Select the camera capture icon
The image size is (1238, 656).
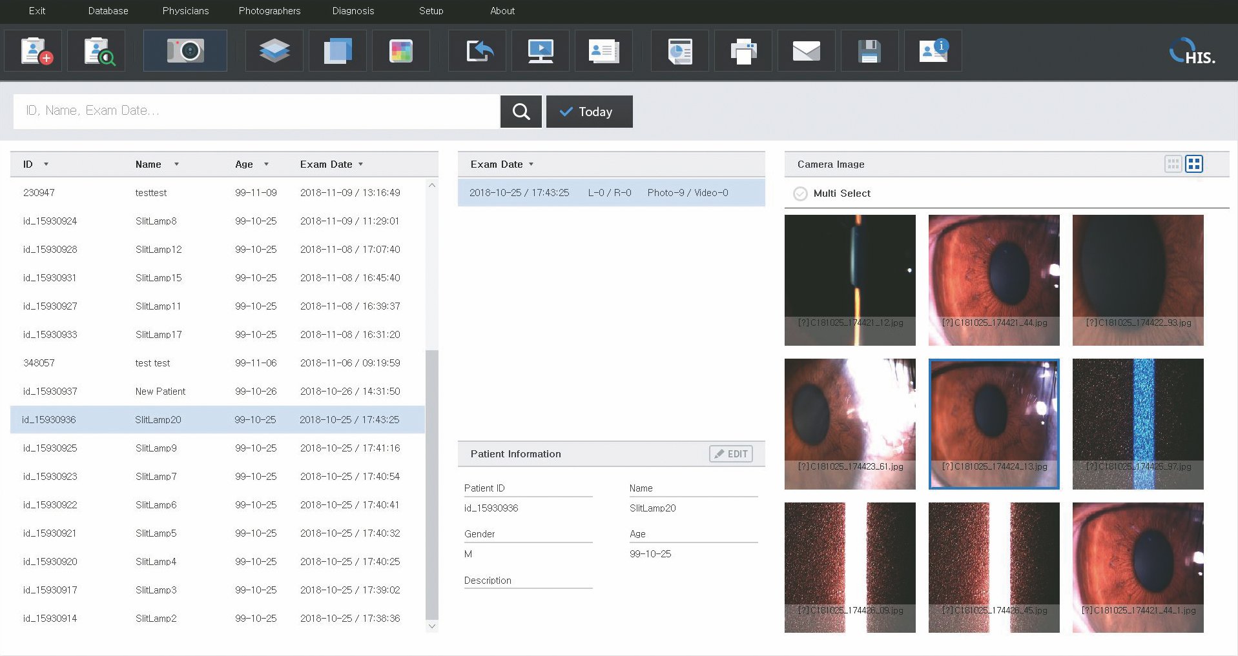(x=185, y=51)
